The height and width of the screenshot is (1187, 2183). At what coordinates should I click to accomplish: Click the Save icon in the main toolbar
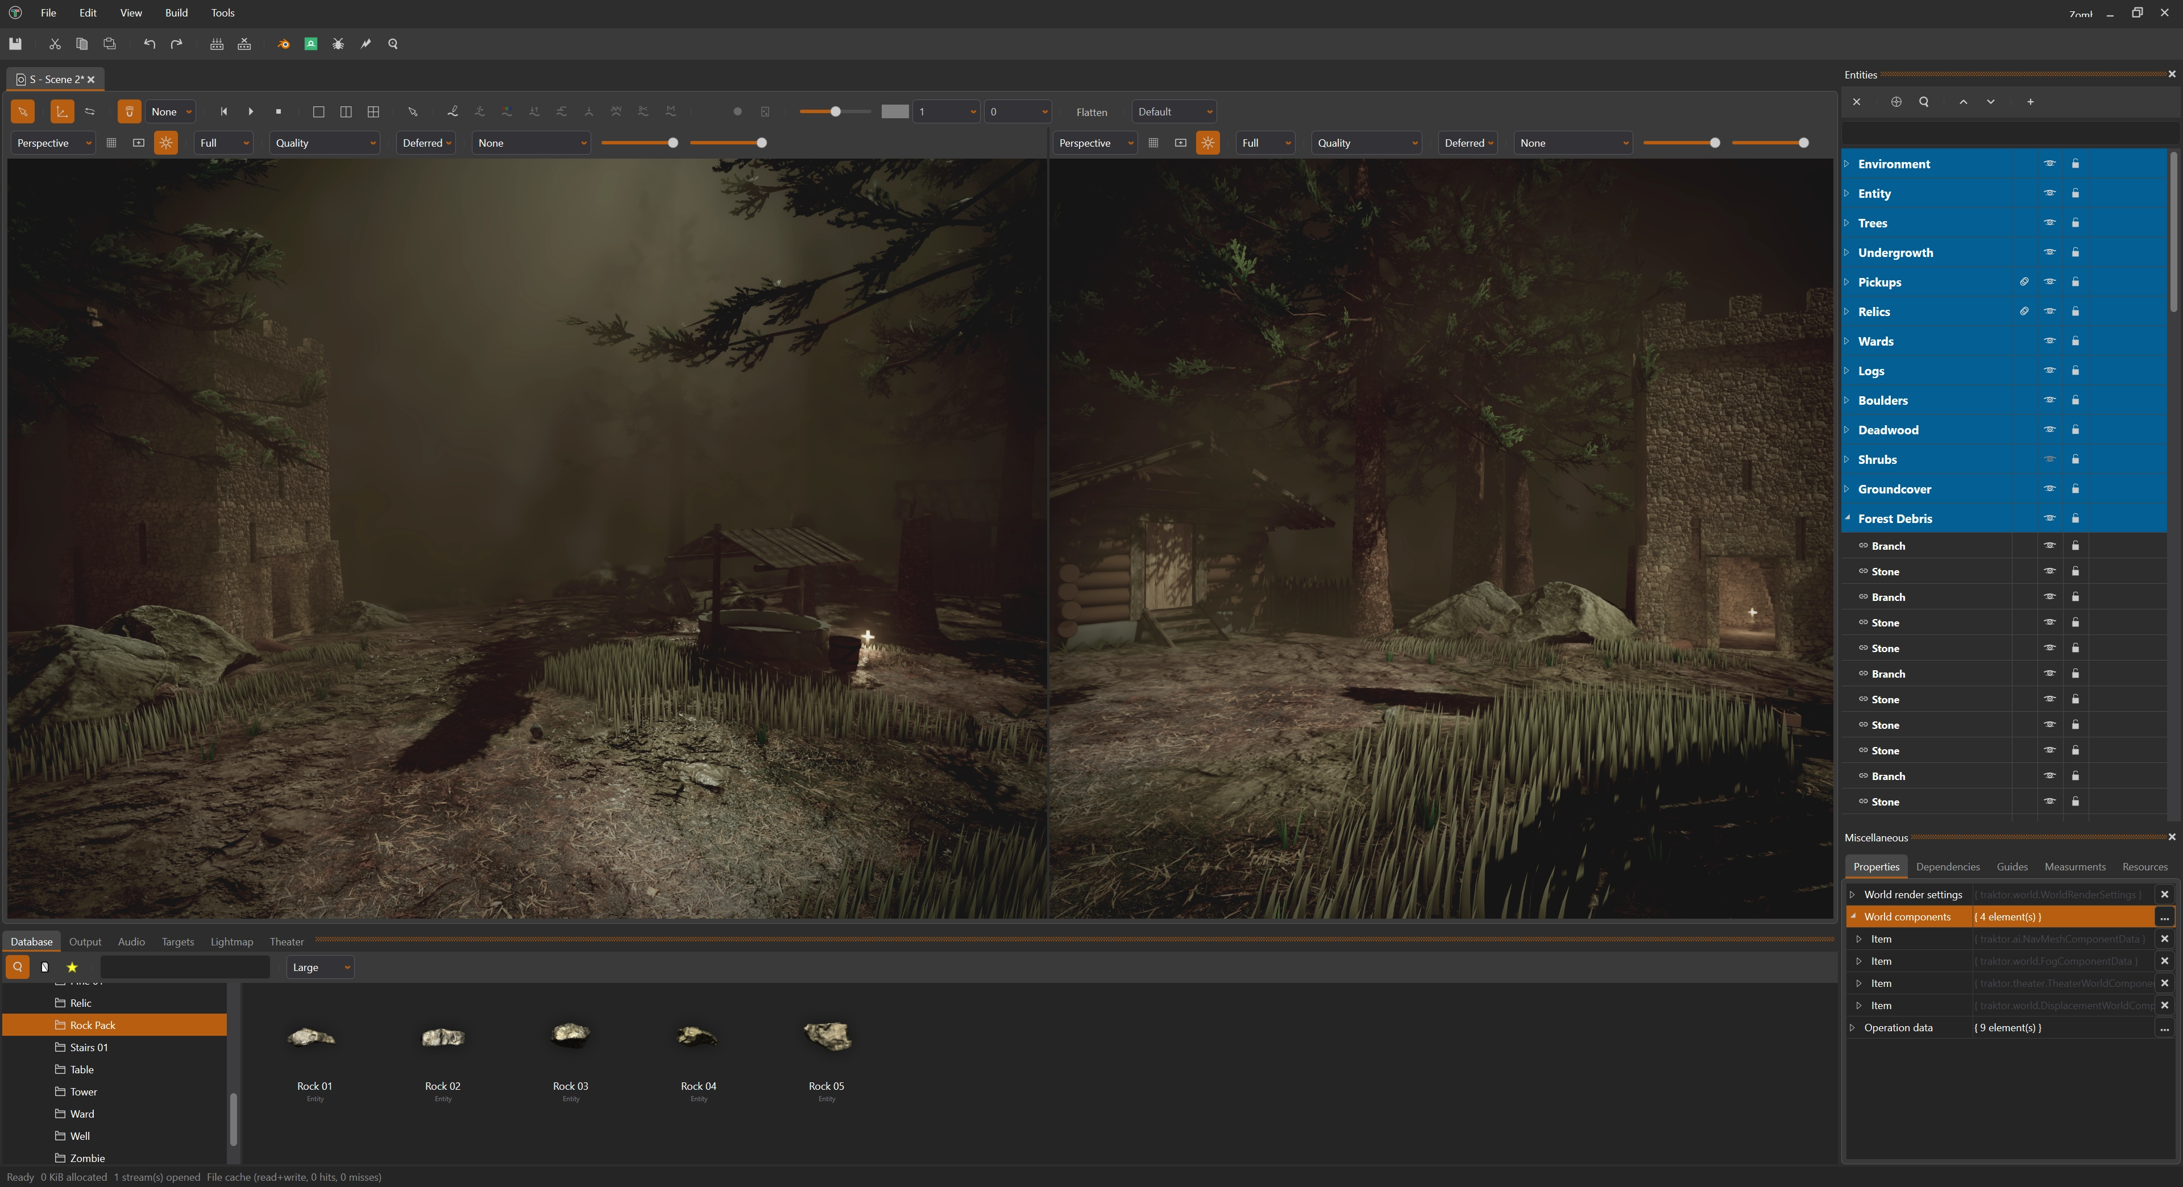[x=15, y=44]
